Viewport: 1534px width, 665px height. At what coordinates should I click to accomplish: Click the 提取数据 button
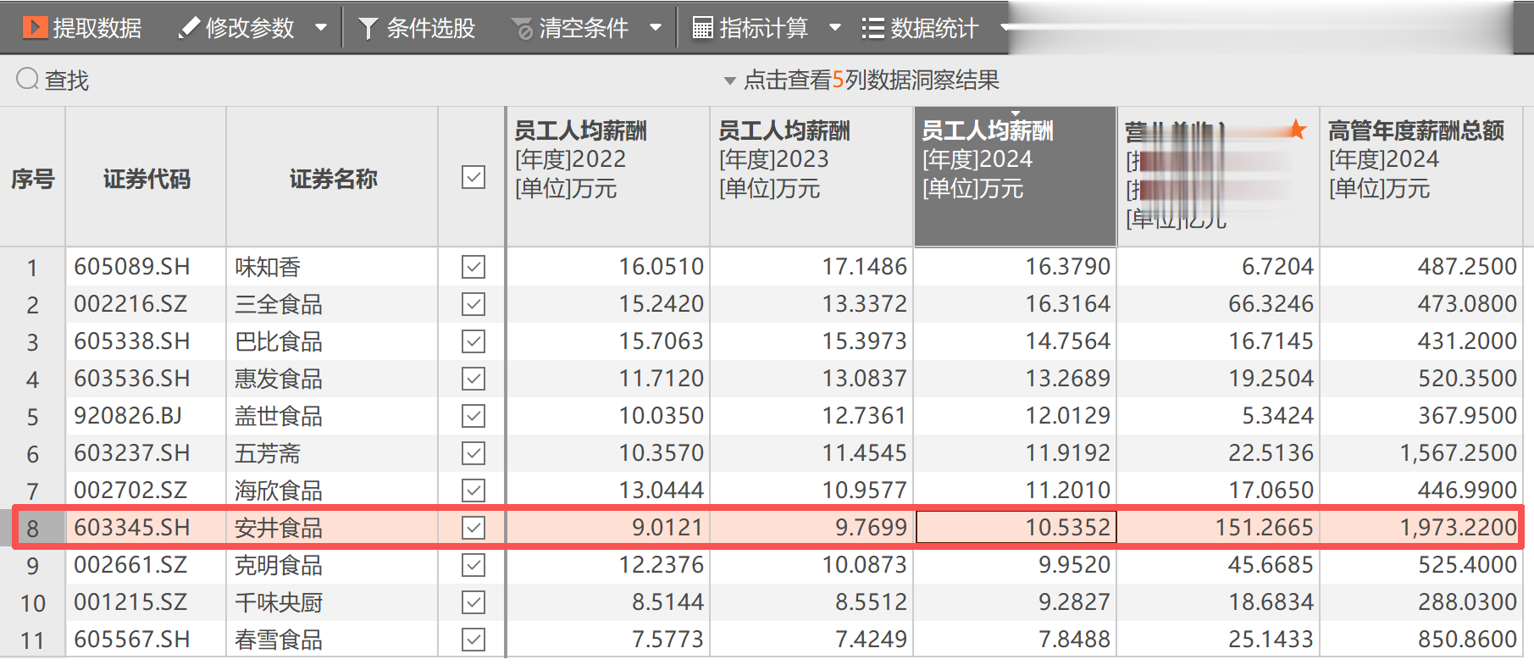tap(82, 28)
